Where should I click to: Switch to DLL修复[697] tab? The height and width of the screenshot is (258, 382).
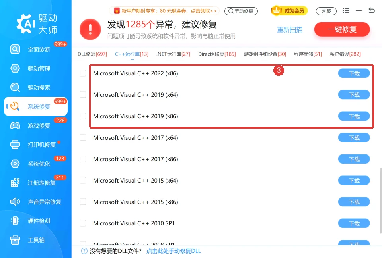pyautogui.click(x=92, y=54)
